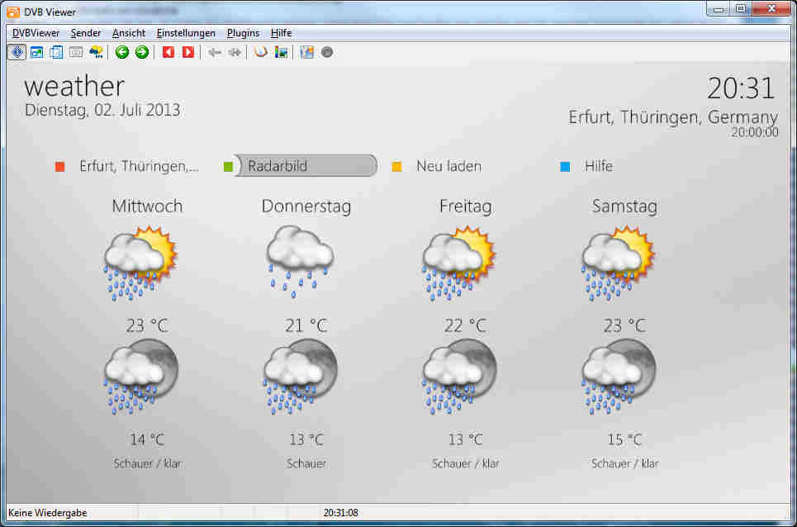Click the Erfurt, Thüringen, Germany location header
Screen dimensions: 797x527
tap(673, 117)
